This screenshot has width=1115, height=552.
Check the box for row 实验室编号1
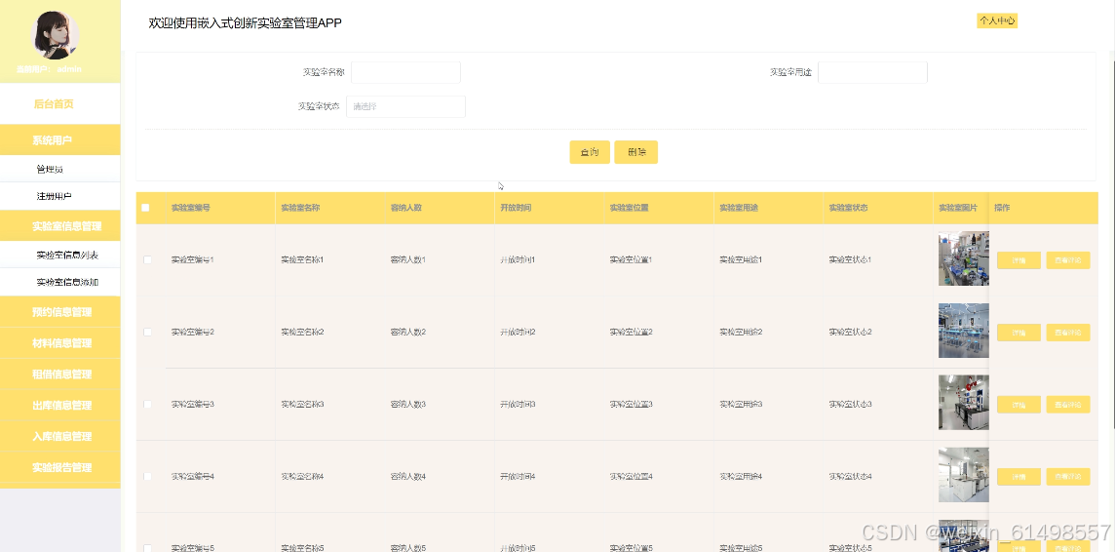[147, 259]
